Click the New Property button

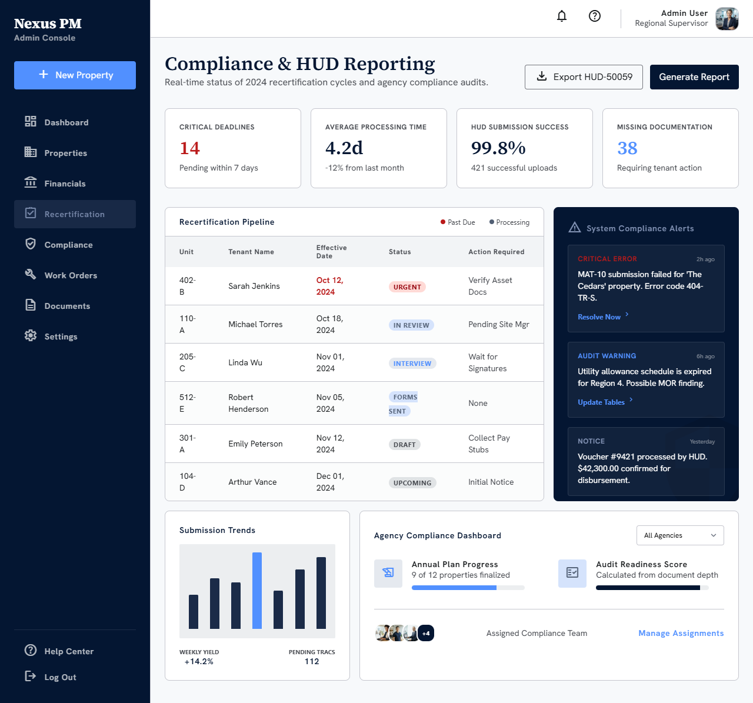[x=75, y=75]
